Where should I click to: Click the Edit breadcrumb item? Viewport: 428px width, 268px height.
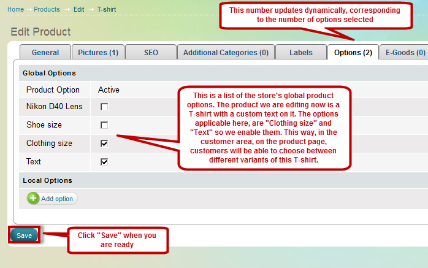pyautogui.click(x=78, y=10)
